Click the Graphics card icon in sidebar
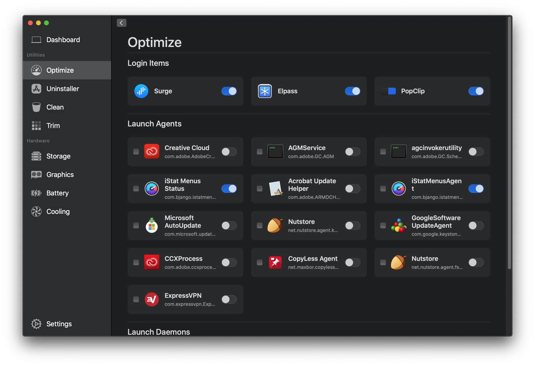This screenshot has width=535, height=366. tap(36, 175)
